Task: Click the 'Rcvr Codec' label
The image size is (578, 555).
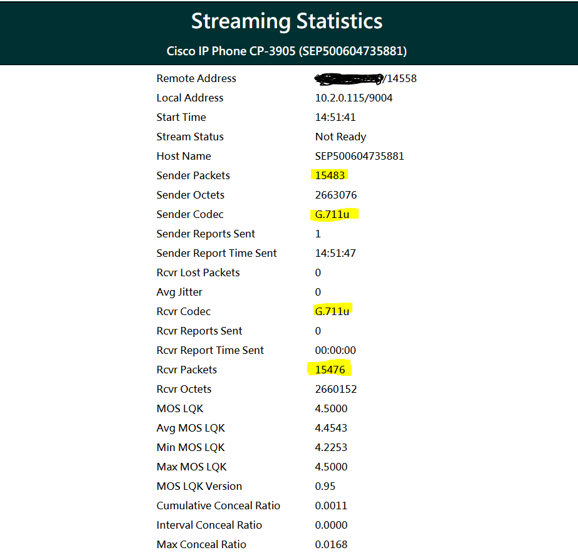Action: point(184,311)
